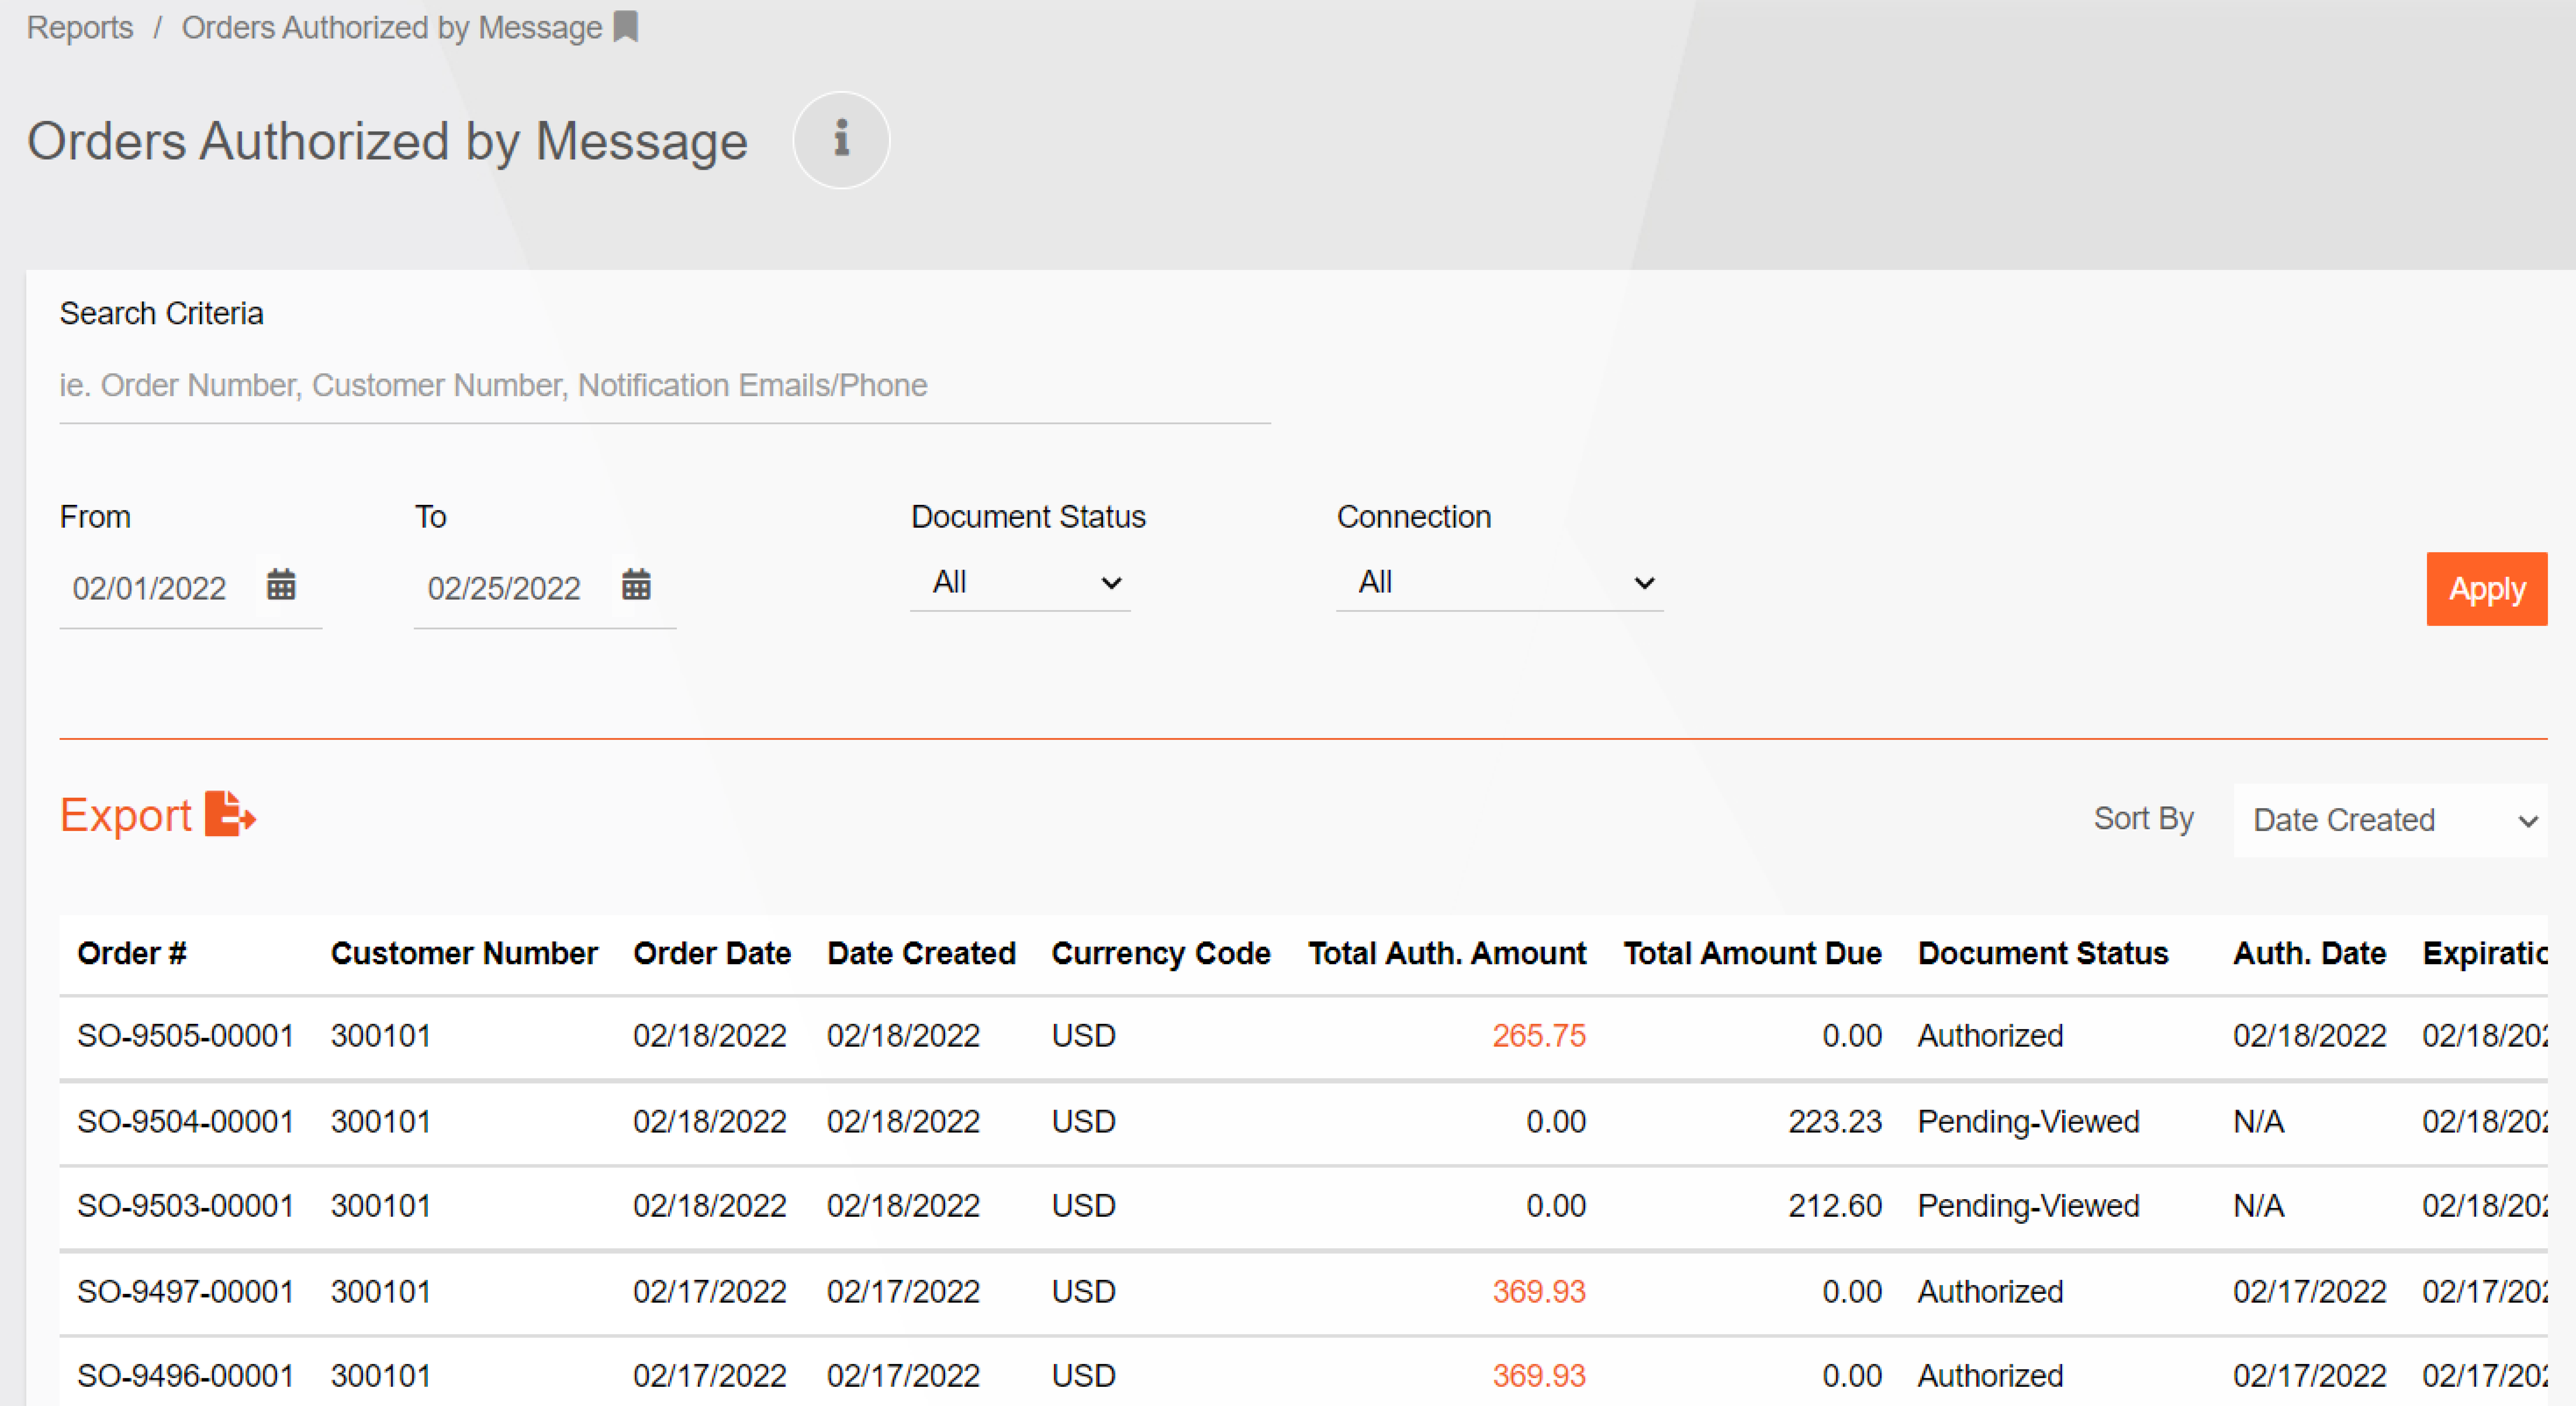Click the bookmark icon in breadcrumb
The width and height of the screenshot is (2576, 1406).
pos(626,27)
